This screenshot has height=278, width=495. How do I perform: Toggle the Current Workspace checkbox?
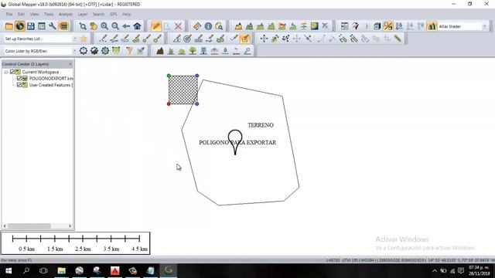pyautogui.click(x=12, y=72)
